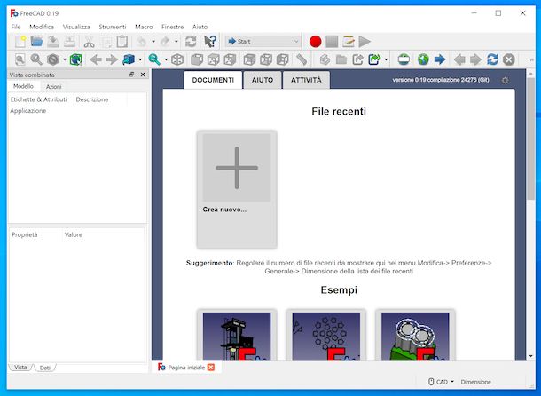
Task: Click the Make Link icon
Action: (x=357, y=59)
